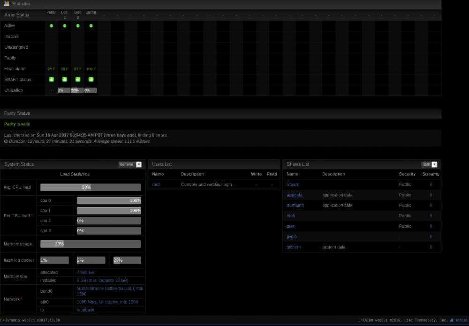Open the manual link in footer
This screenshot has height=326, width=469.
coord(461,320)
